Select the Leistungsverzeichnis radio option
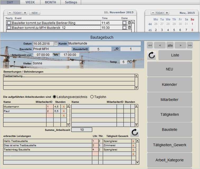Screen dimensions: 200x169 (55, 97)
